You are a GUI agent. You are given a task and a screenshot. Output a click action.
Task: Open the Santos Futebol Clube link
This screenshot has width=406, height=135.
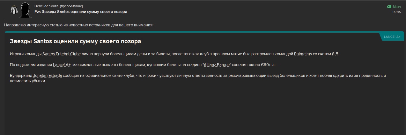pyautogui.click(x=62, y=54)
